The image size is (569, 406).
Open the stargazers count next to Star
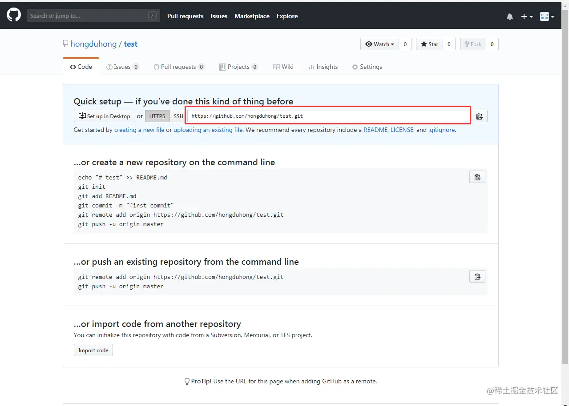[449, 44]
